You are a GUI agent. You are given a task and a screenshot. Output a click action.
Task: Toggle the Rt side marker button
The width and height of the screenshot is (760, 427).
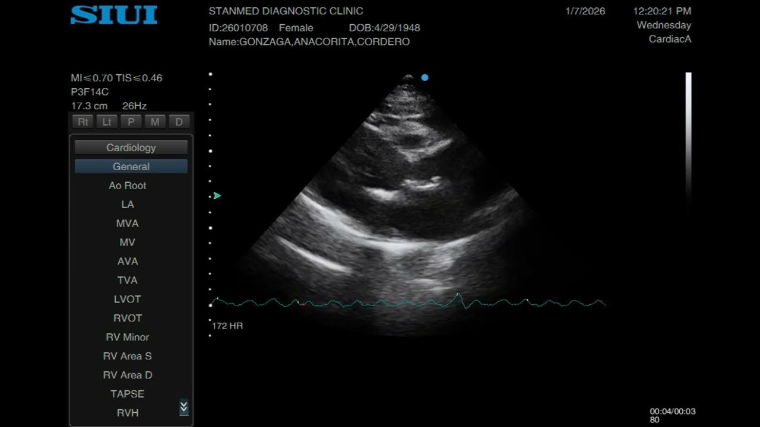pyautogui.click(x=83, y=122)
